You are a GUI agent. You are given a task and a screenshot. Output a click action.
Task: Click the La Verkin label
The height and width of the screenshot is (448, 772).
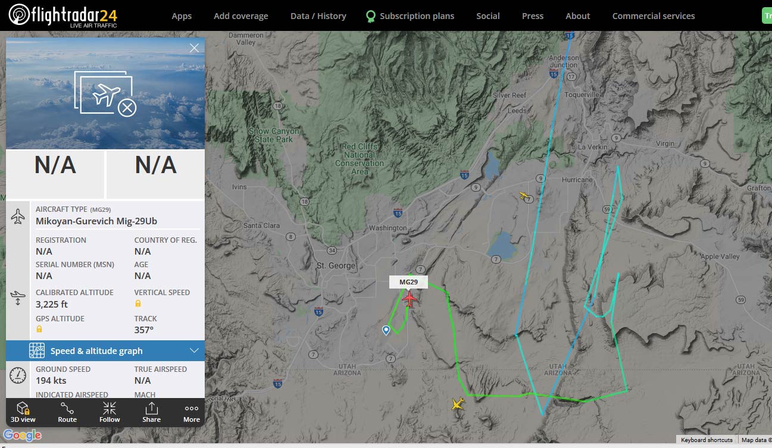pyautogui.click(x=592, y=147)
